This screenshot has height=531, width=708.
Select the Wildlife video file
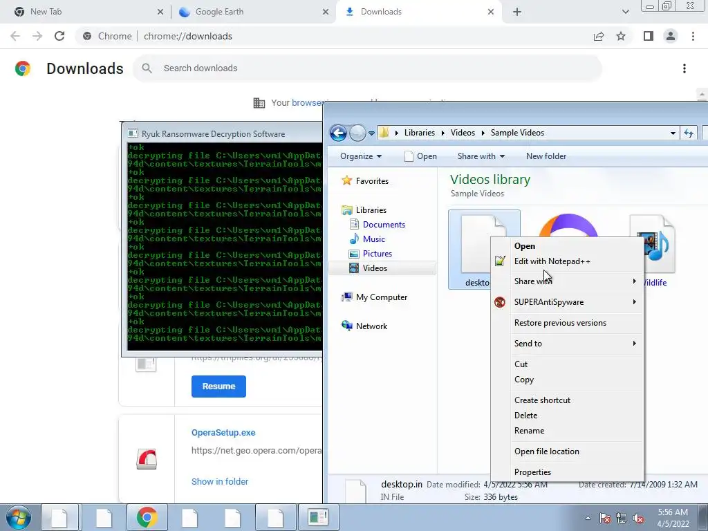coord(659,250)
